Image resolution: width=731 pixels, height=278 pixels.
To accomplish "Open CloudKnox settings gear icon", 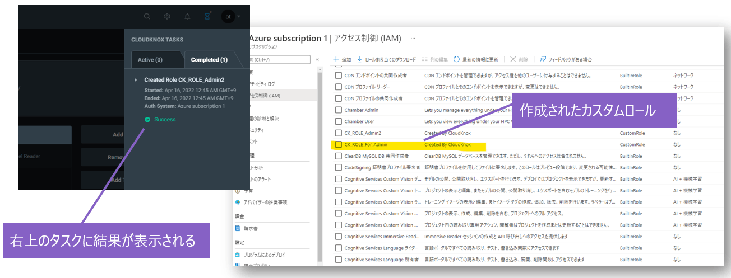I will (167, 17).
